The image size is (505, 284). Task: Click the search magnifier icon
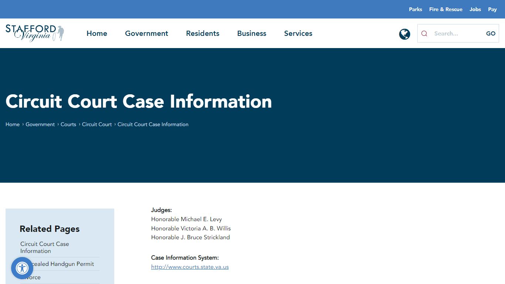[x=424, y=34]
